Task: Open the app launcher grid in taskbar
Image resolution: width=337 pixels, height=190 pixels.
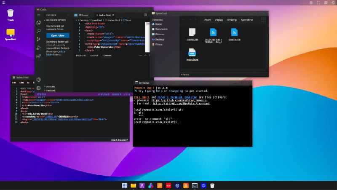Action: (125, 185)
